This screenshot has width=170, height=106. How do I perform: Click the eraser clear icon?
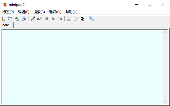click(69, 19)
